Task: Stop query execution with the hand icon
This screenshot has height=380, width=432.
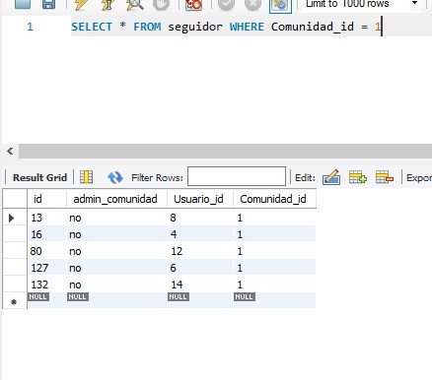Action: tap(161, 4)
